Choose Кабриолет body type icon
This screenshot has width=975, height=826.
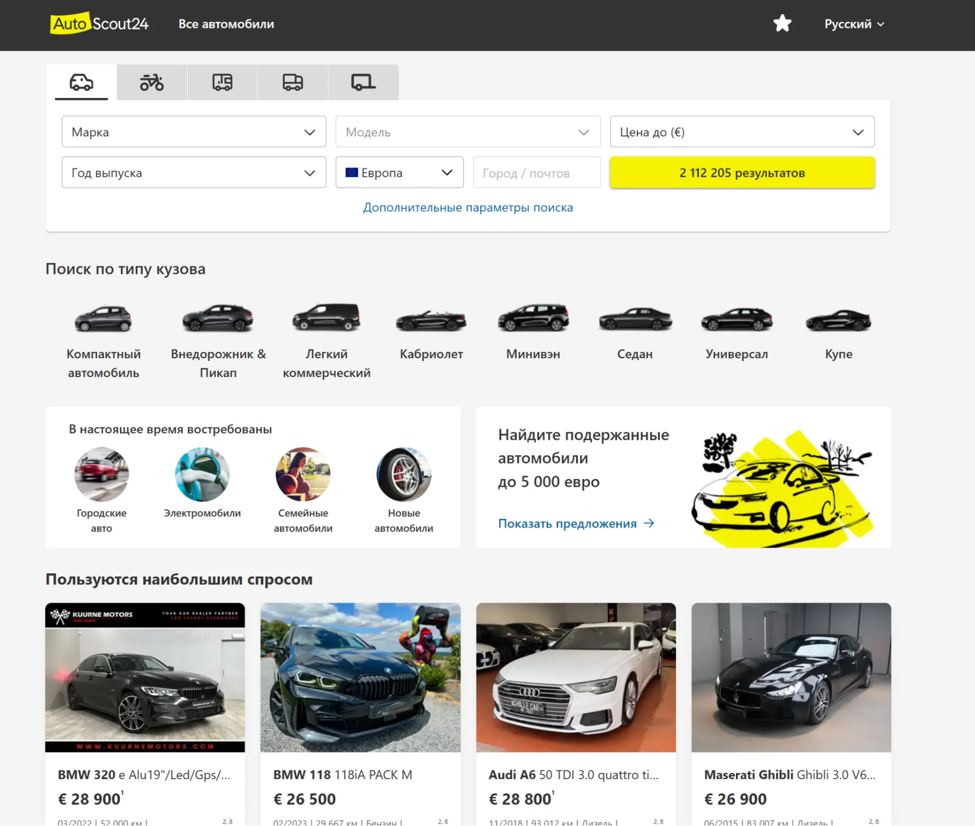[x=431, y=320]
